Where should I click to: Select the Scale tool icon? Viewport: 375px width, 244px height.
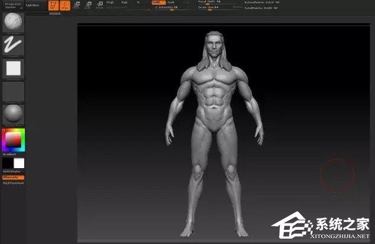(x=87, y=6)
